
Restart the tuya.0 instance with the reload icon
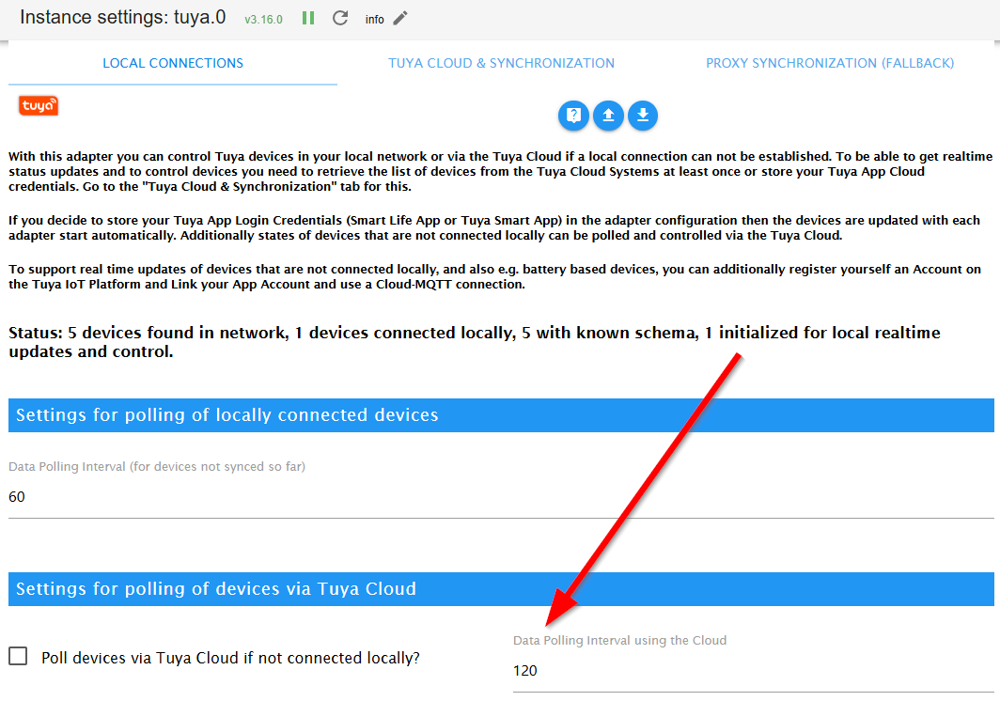[340, 18]
